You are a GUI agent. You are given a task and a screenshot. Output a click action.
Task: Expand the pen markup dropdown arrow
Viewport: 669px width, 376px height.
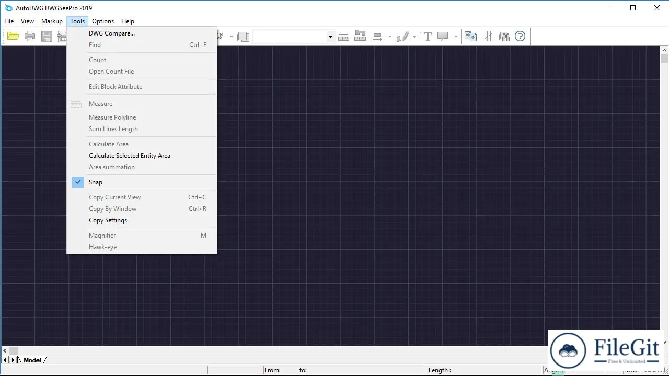414,37
